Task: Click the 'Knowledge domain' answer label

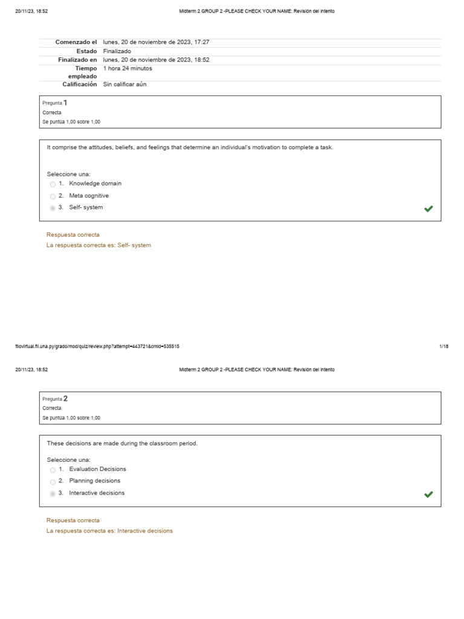Action: (x=95, y=183)
